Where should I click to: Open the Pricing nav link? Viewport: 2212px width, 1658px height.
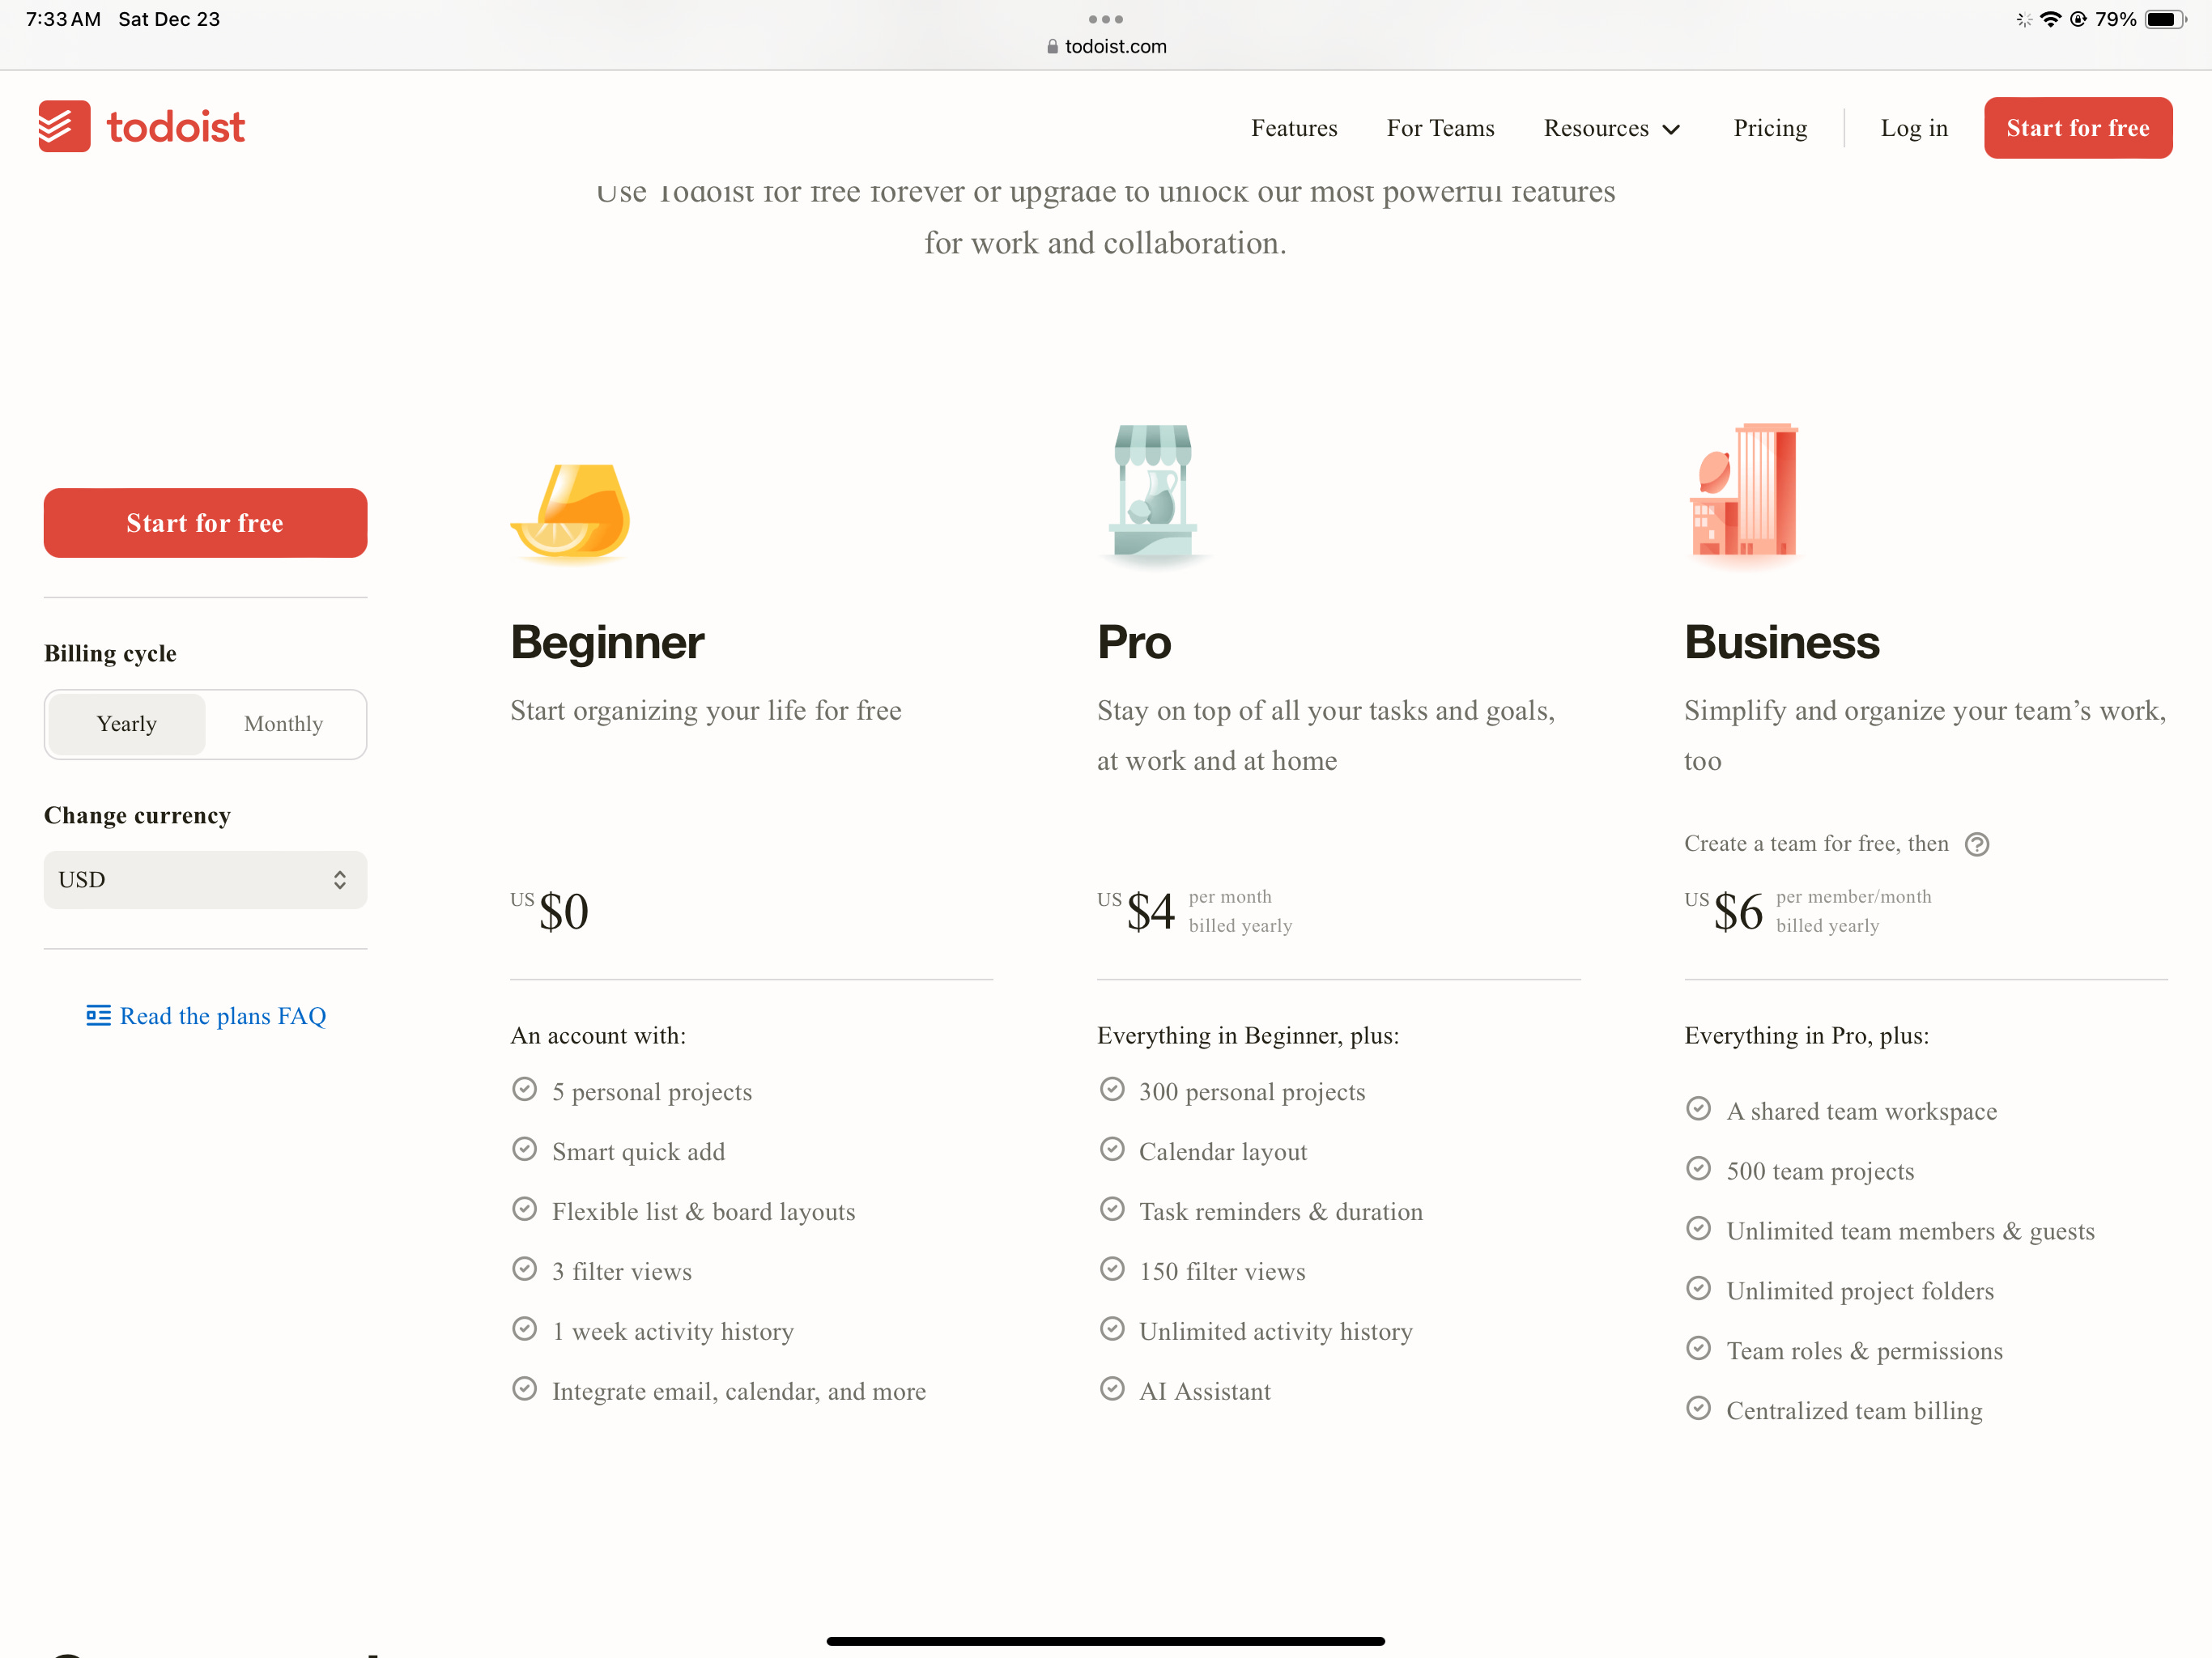pyautogui.click(x=1770, y=128)
